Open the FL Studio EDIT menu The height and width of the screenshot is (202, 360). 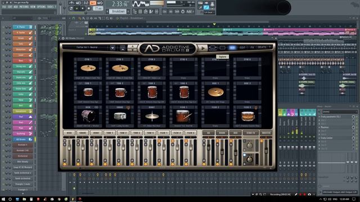click(10, 7)
